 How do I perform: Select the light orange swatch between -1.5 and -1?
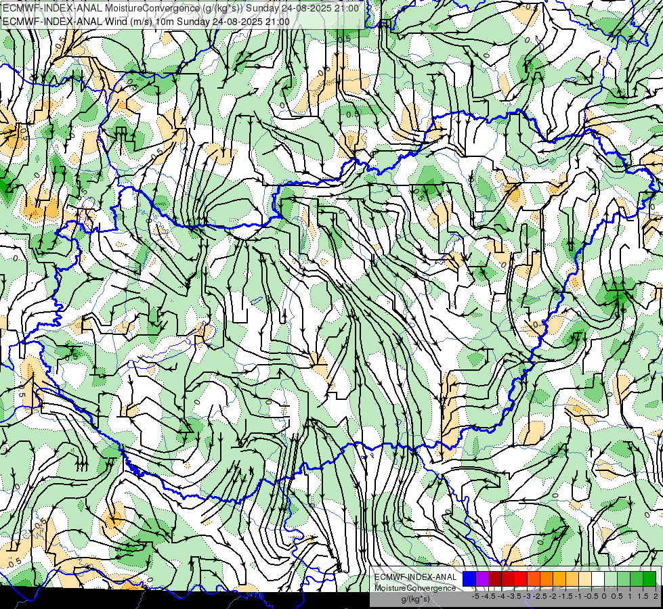tap(572, 579)
